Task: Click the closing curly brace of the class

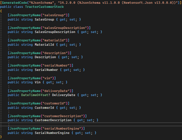Action: tap(1, 137)
